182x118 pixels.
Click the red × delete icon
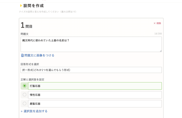pyautogui.click(x=154, y=23)
